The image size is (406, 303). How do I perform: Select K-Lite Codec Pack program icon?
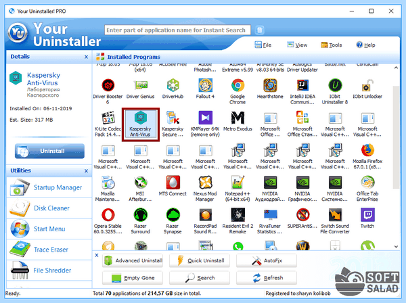(108, 118)
